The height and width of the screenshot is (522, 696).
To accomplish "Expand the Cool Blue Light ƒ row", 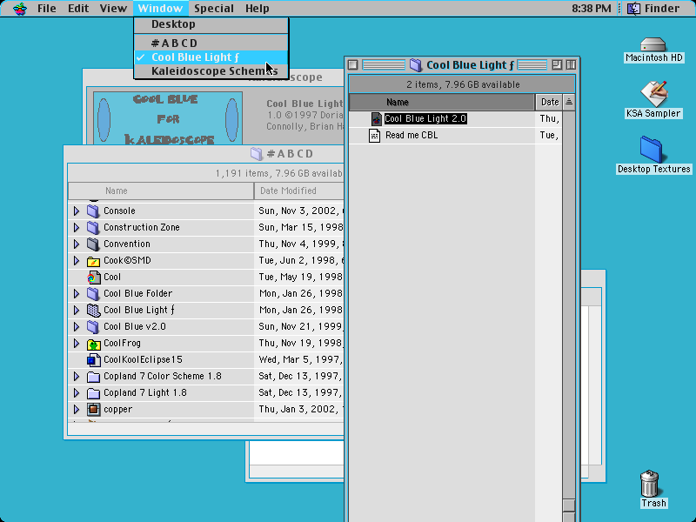I will tap(77, 310).
